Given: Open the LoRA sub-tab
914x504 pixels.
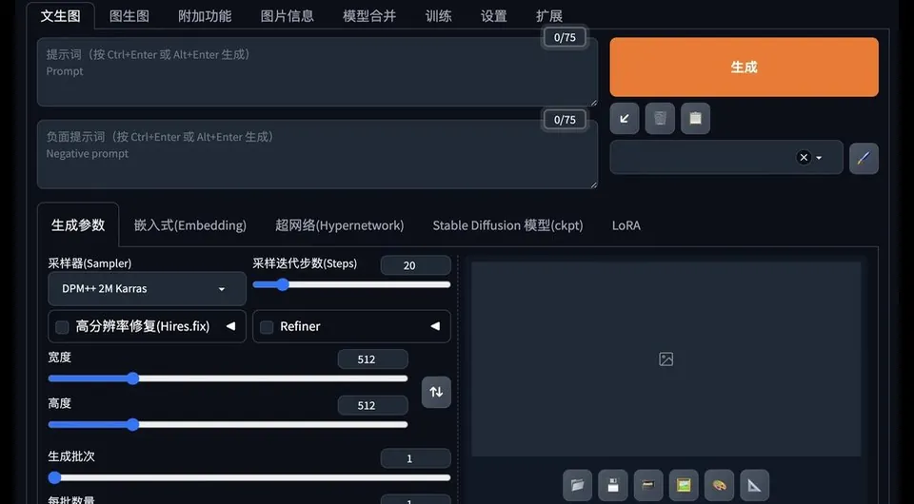Looking at the screenshot, I should click(626, 225).
